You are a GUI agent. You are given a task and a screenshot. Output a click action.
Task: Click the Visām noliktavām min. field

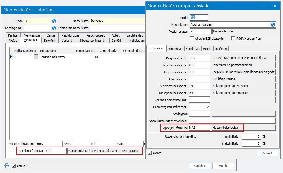(x=53, y=144)
